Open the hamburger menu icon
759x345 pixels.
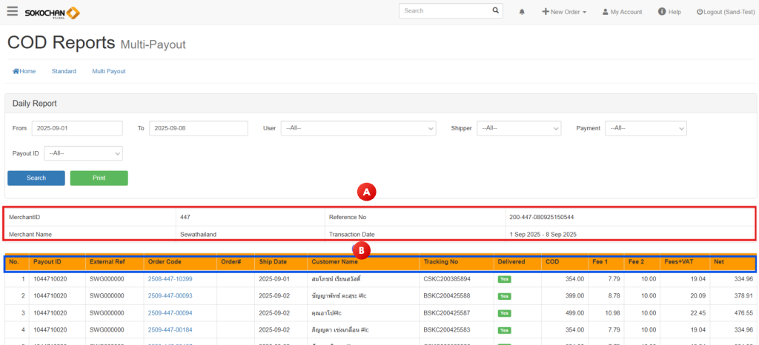tap(12, 11)
